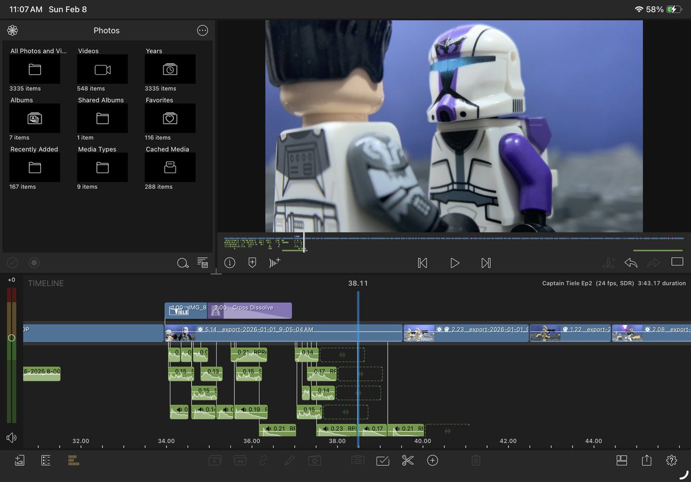Search the media library

[183, 263]
